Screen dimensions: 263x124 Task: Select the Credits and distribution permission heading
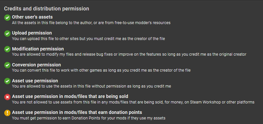pyautogui.click(x=46, y=8)
